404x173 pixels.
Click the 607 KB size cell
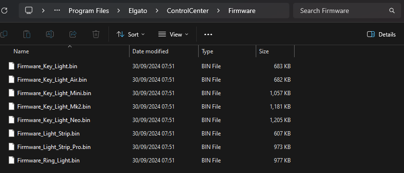pyautogui.click(x=282, y=134)
